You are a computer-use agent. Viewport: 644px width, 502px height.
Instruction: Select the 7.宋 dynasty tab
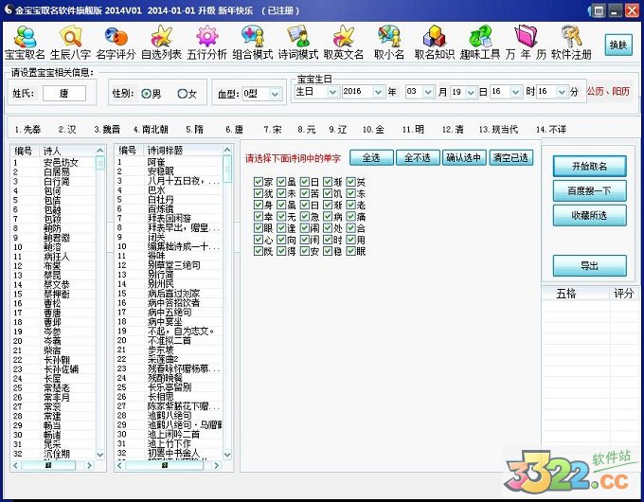[x=273, y=130]
